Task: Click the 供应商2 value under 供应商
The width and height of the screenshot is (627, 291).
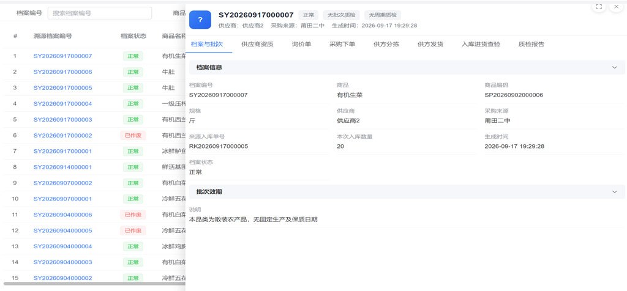Action: coord(348,121)
